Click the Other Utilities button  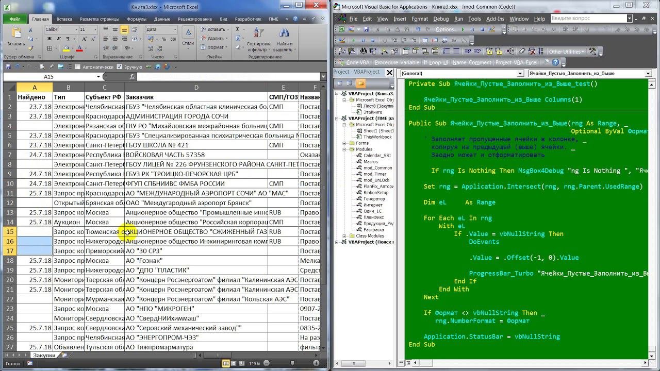point(565,52)
